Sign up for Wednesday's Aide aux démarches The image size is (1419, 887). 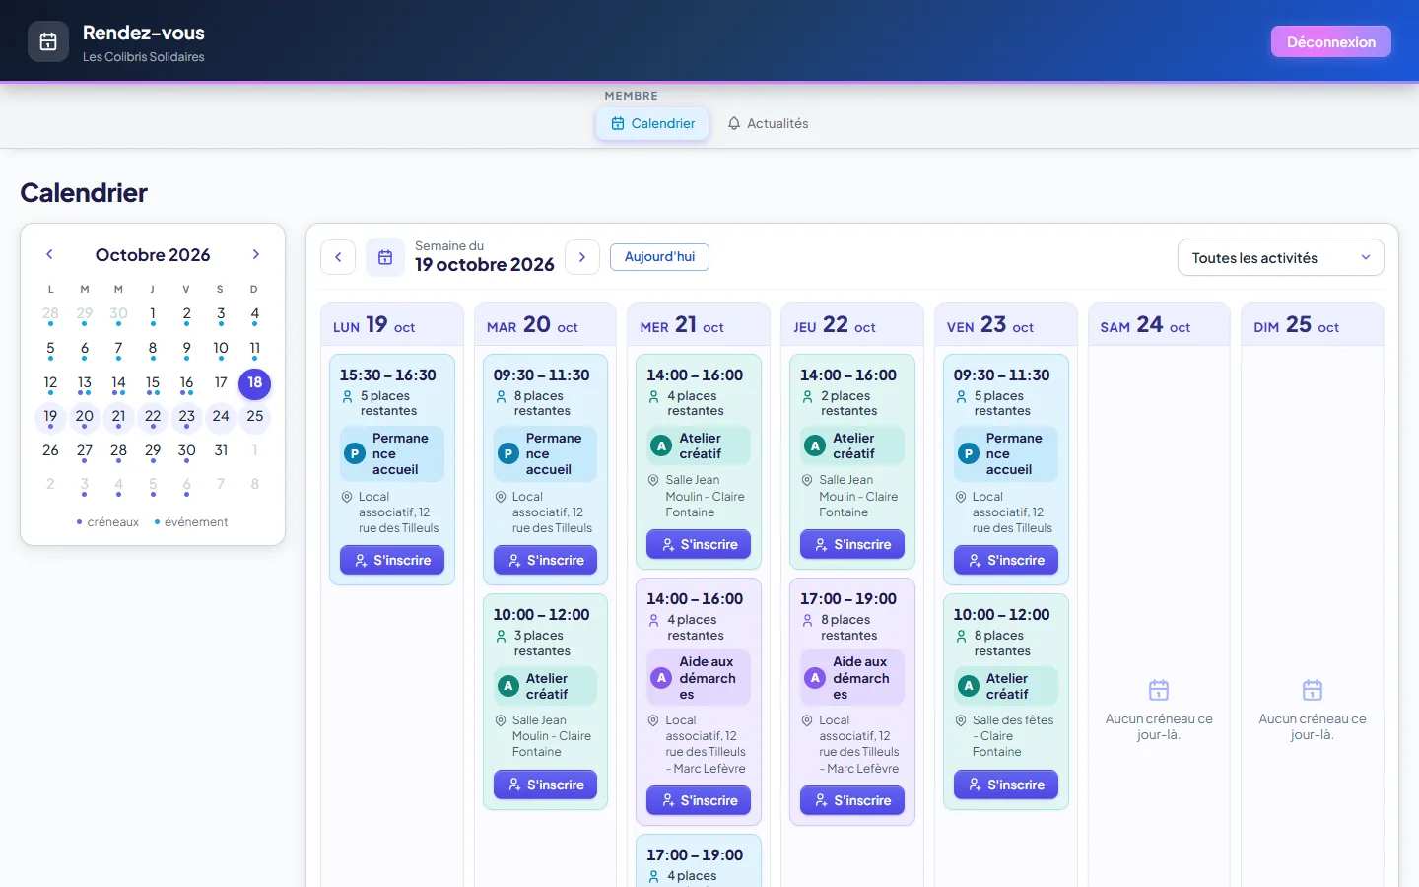(699, 800)
